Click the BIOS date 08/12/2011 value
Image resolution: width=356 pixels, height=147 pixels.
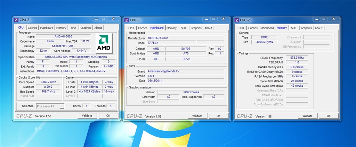click(x=186, y=81)
